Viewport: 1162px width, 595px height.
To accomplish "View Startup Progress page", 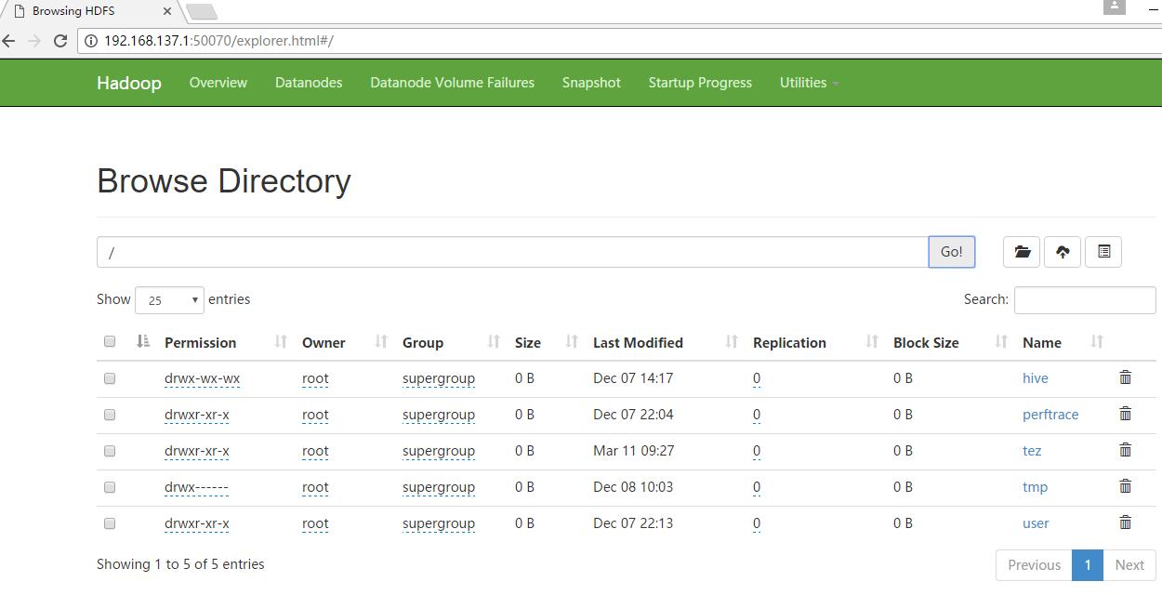I will coord(700,83).
